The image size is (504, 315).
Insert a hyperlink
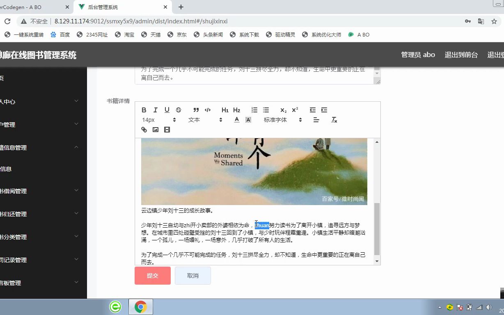[144, 130]
